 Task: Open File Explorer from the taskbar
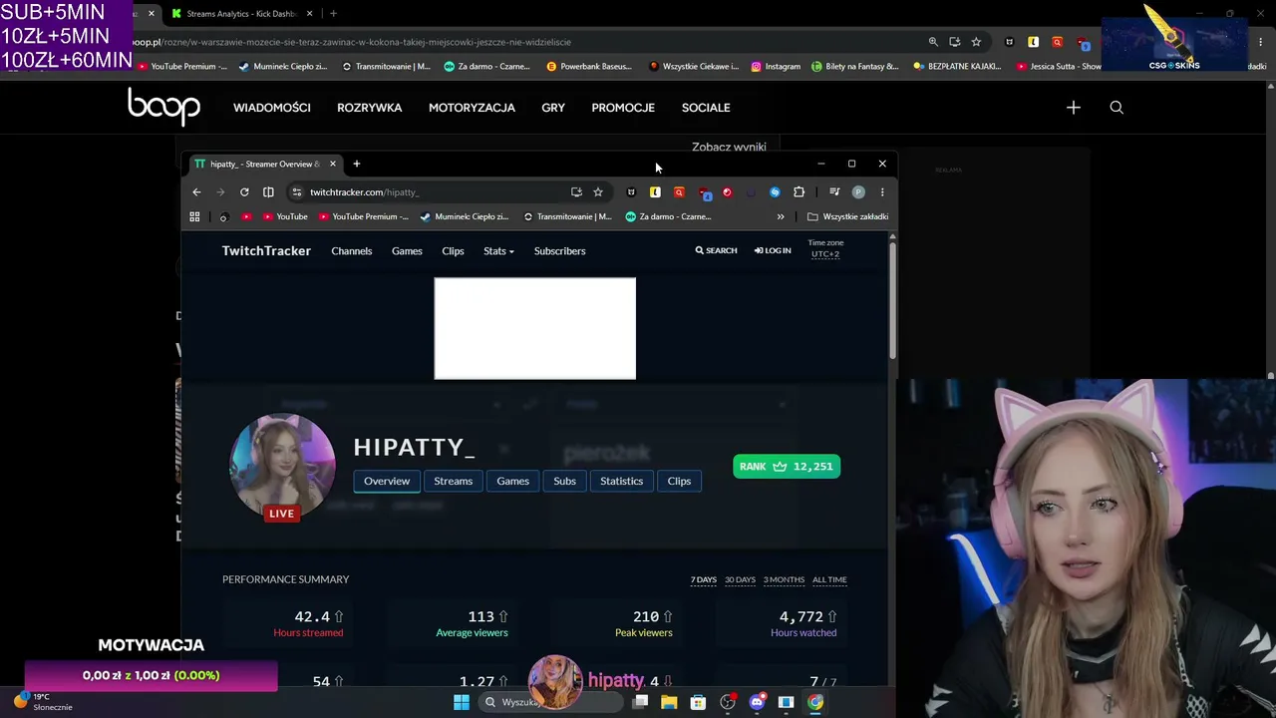(x=669, y=702)
